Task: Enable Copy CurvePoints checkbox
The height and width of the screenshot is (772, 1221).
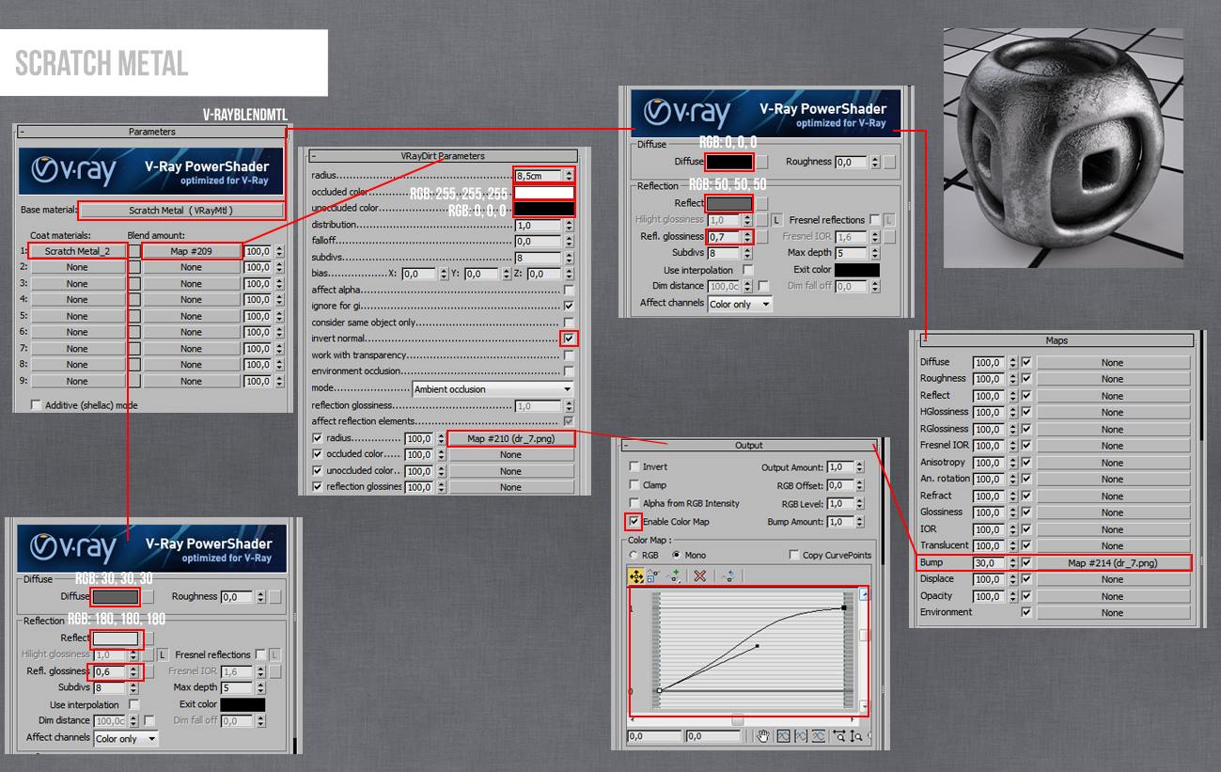Action: (x=794, y=555)
